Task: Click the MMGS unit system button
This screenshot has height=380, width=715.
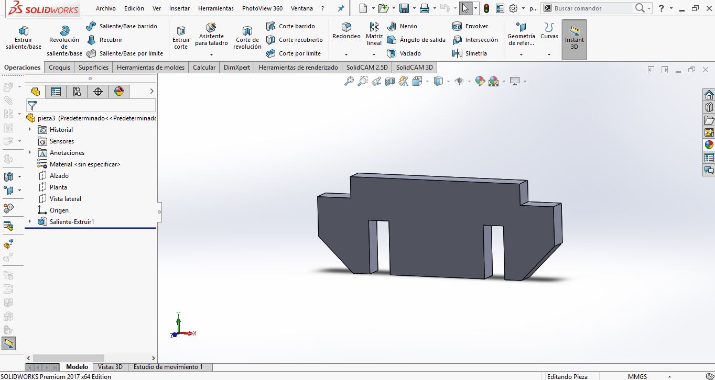Action: (637, 376)
